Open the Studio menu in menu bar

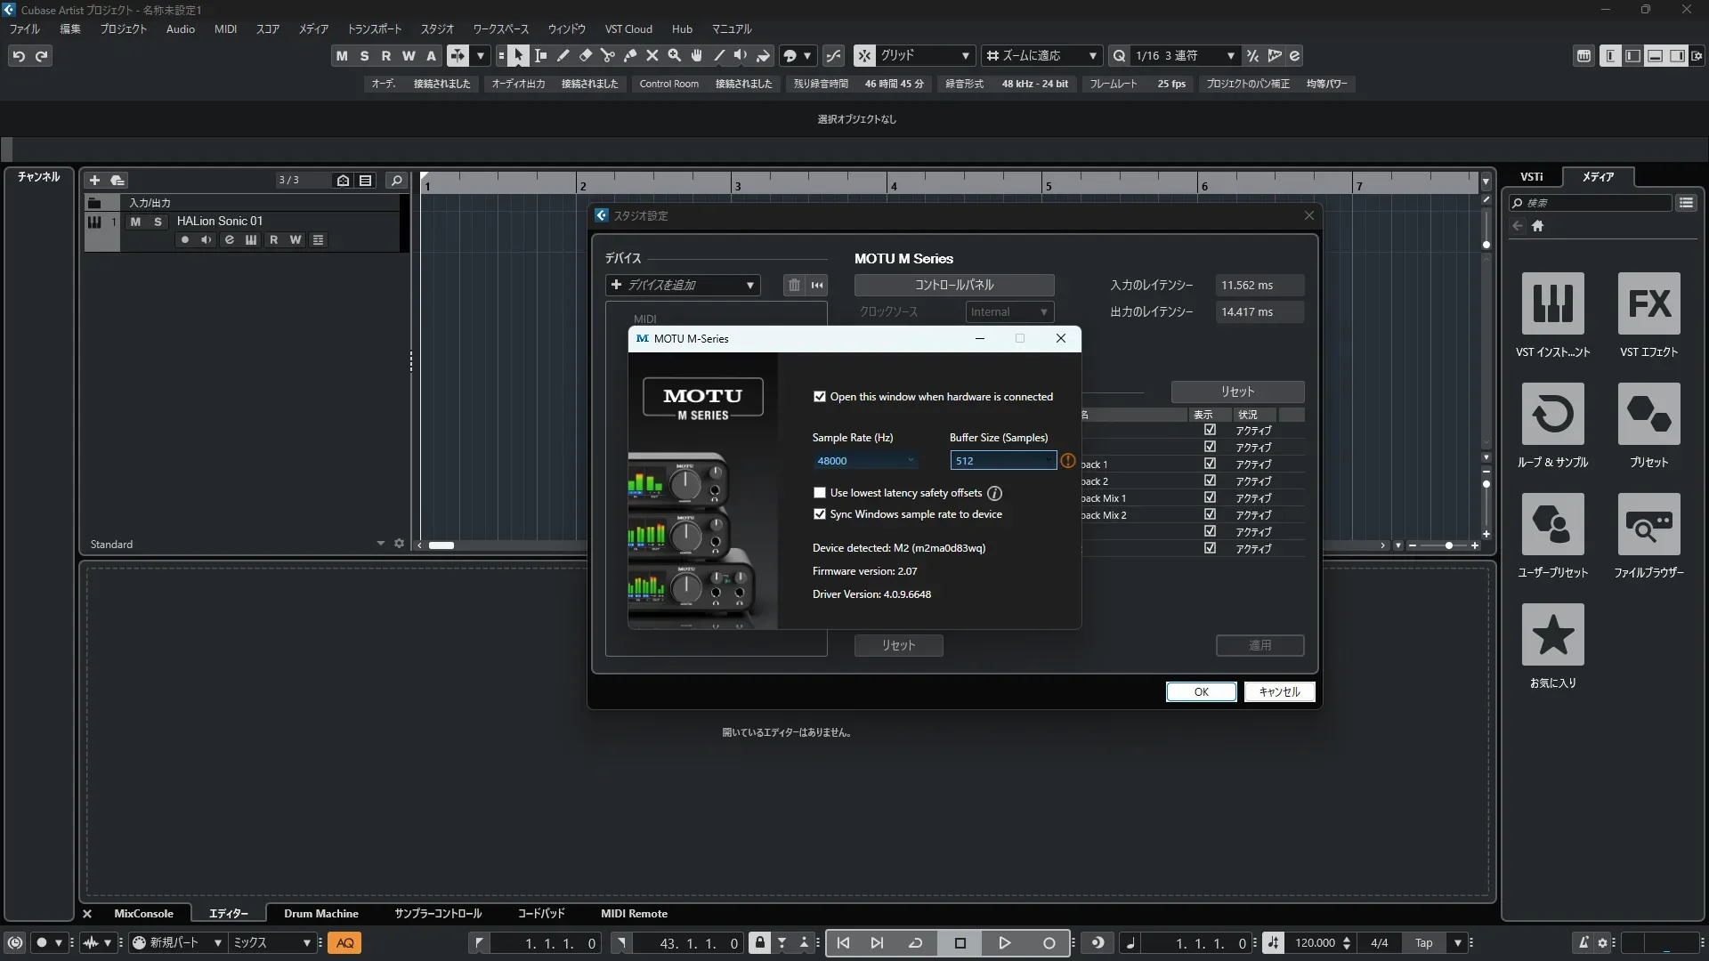pos(437,29)
